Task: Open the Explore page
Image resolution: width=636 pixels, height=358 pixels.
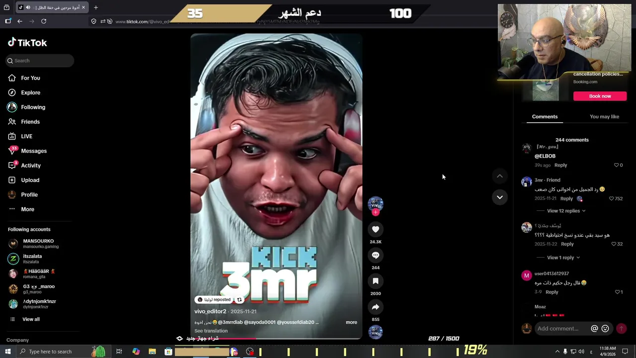Action: pyautogui.click(x=24, y=92)
